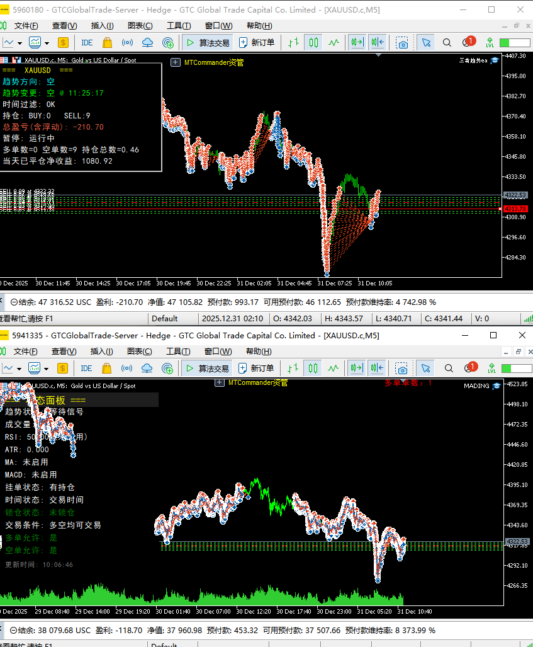Open the chart type dropdown arrow in the bottom window
This screenshot has width=533, height=647.
pyautogui.click(x=19, y=369)
